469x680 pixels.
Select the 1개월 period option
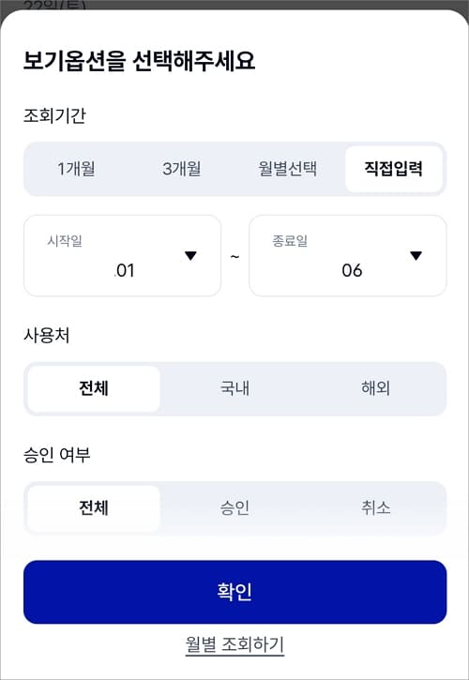click(76, 169)
